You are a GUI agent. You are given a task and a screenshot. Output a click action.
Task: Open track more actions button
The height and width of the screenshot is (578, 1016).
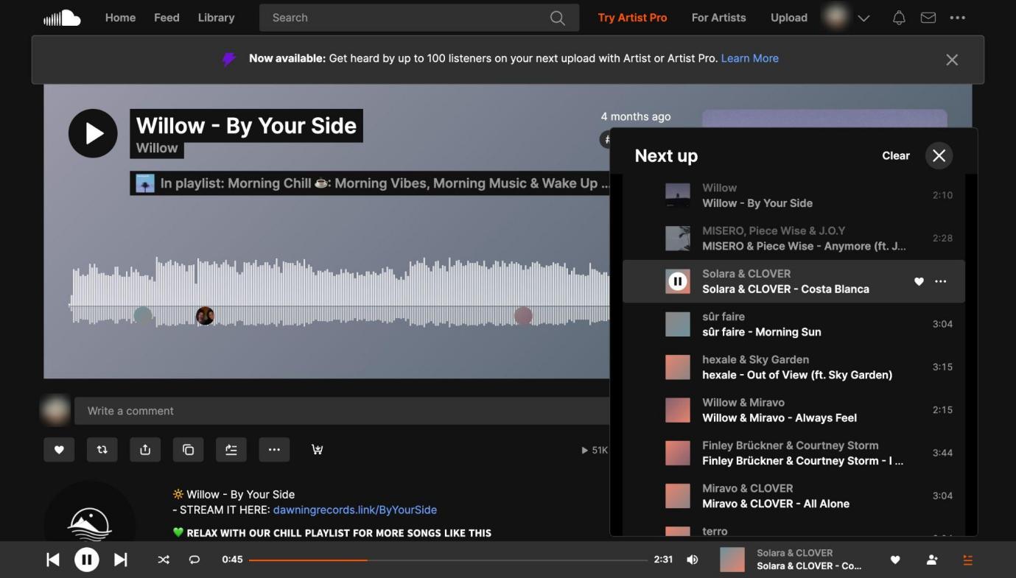274,450
